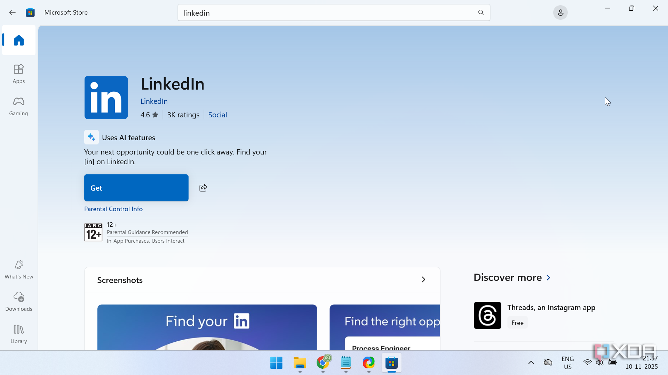This screenshot has height=375, width=668.
Task: Open the Home sidebar tab
Action: 19,40
